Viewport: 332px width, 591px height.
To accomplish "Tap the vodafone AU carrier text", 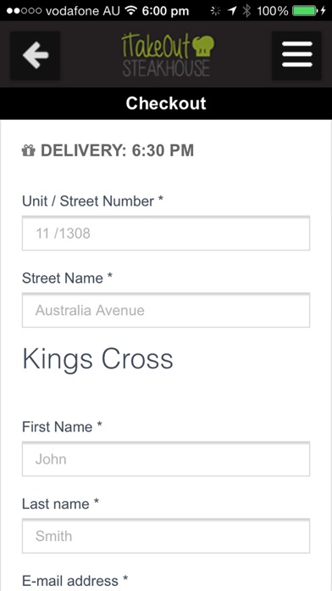I will 83,11.
